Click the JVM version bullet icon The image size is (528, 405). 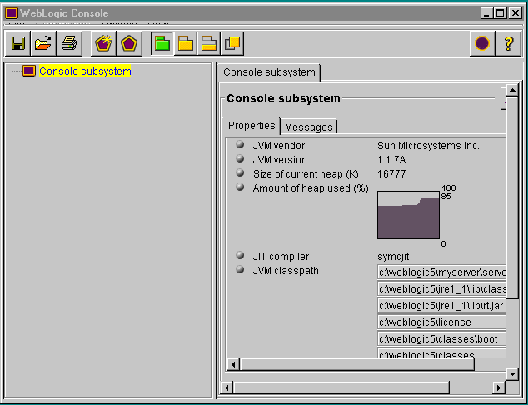pos(240,158)
